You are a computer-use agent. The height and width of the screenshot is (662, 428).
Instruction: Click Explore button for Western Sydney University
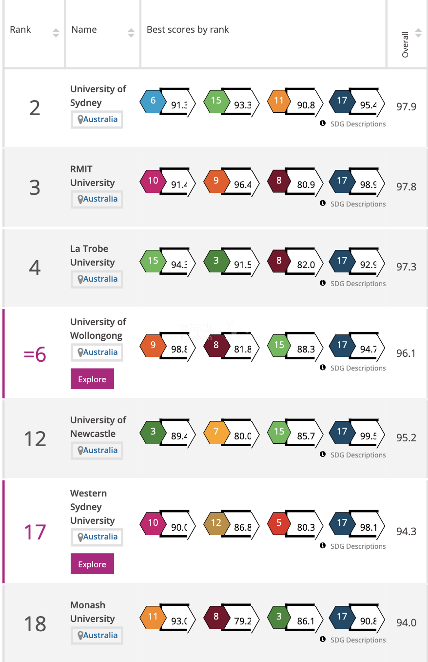tap(92, 564)
